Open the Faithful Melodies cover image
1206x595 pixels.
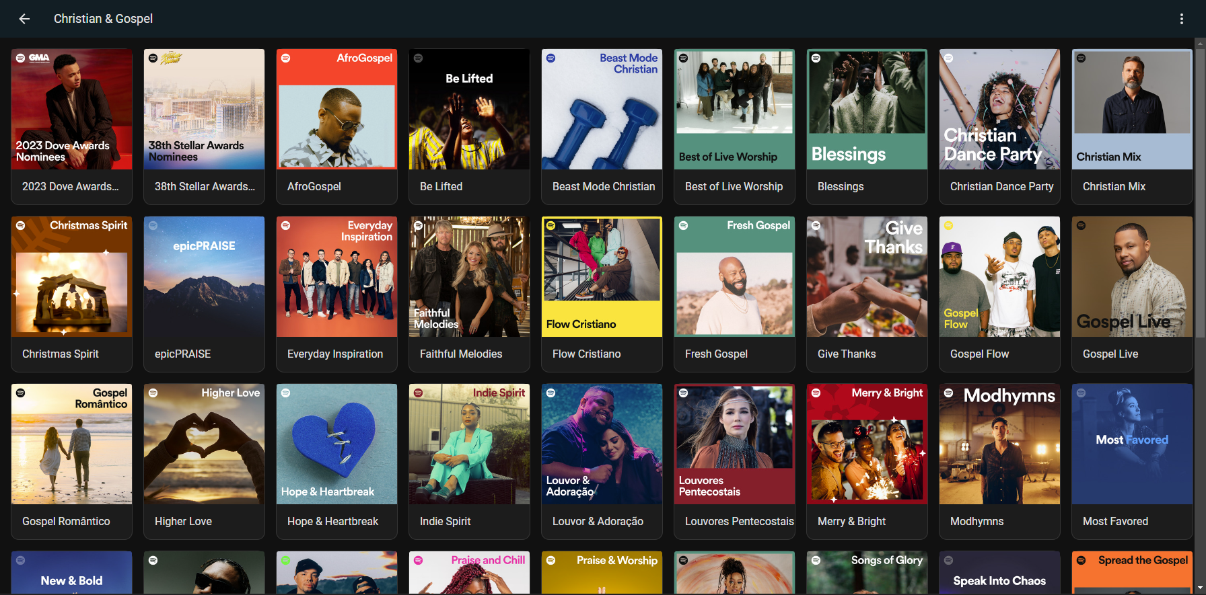pos(469,276)
